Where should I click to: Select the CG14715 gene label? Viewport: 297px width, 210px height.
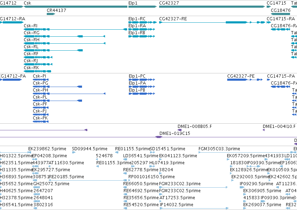click(276, 3)
